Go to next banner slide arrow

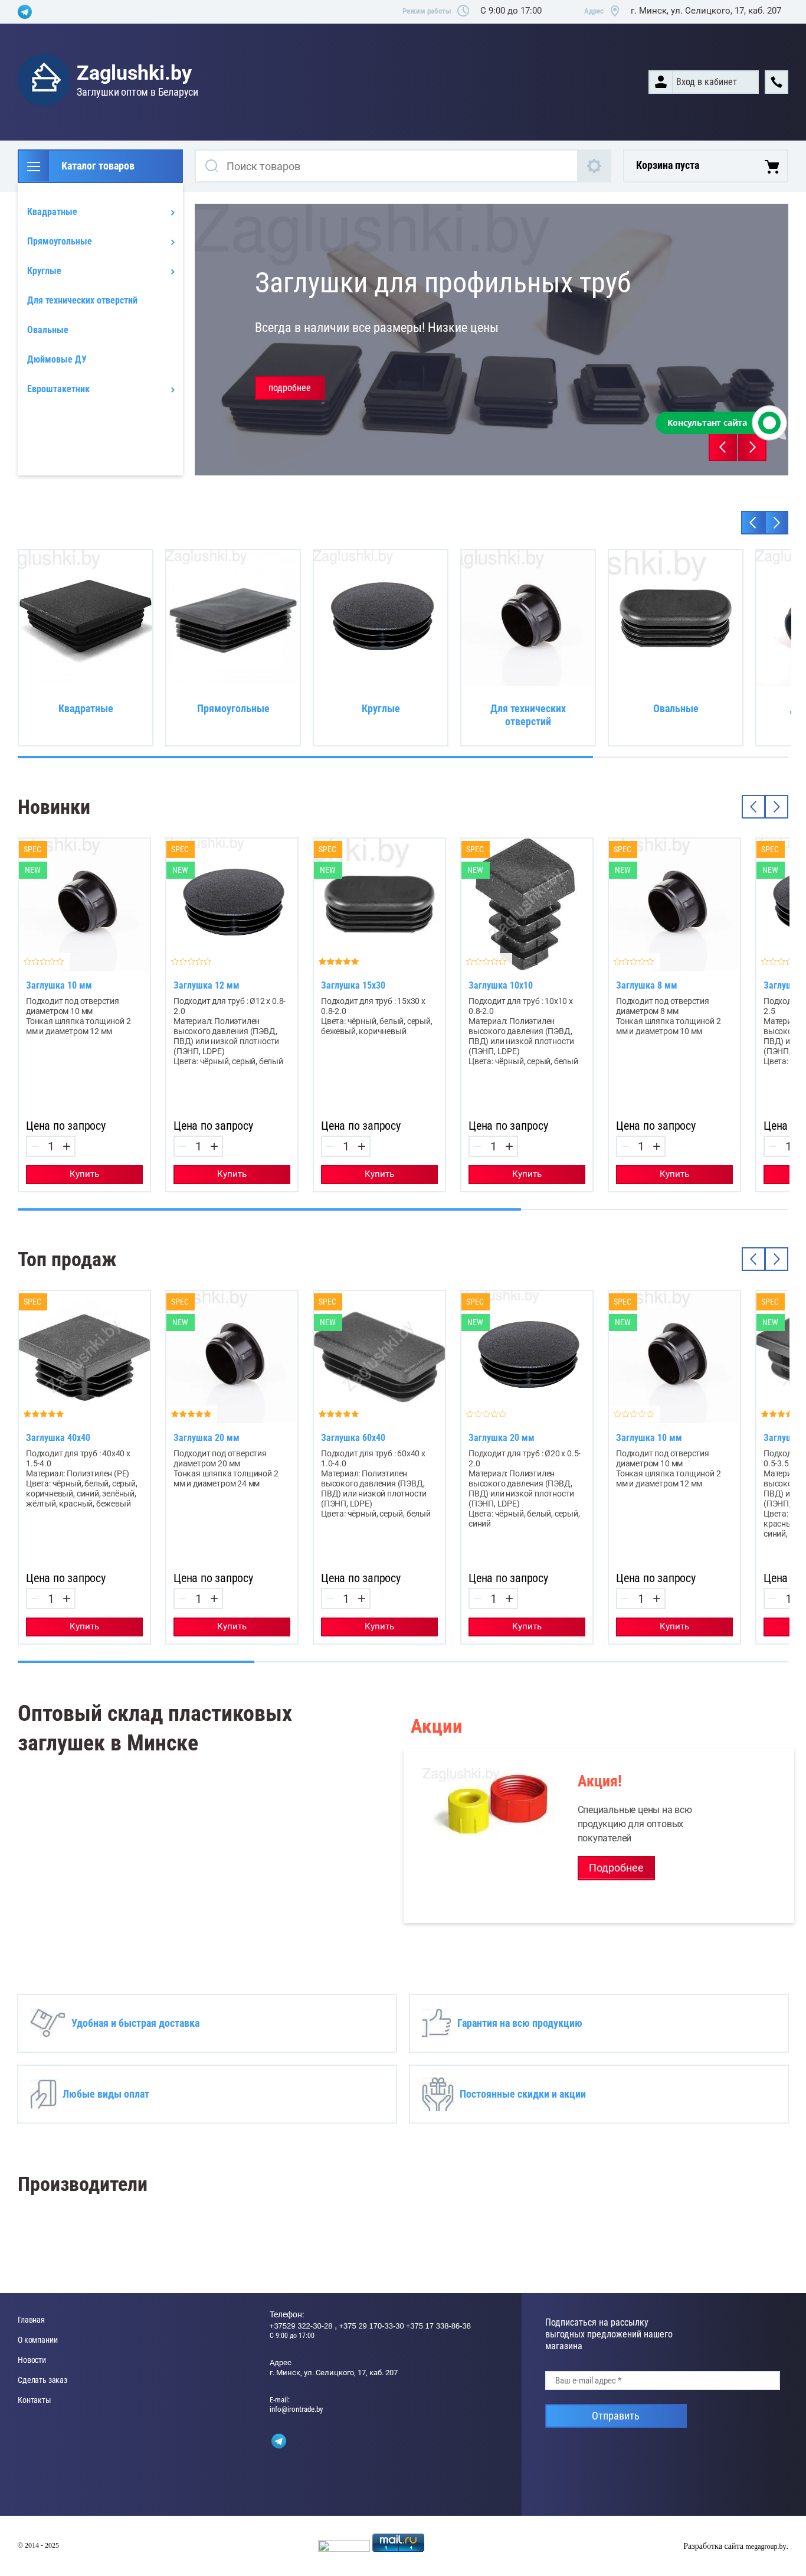click(752, 447)
